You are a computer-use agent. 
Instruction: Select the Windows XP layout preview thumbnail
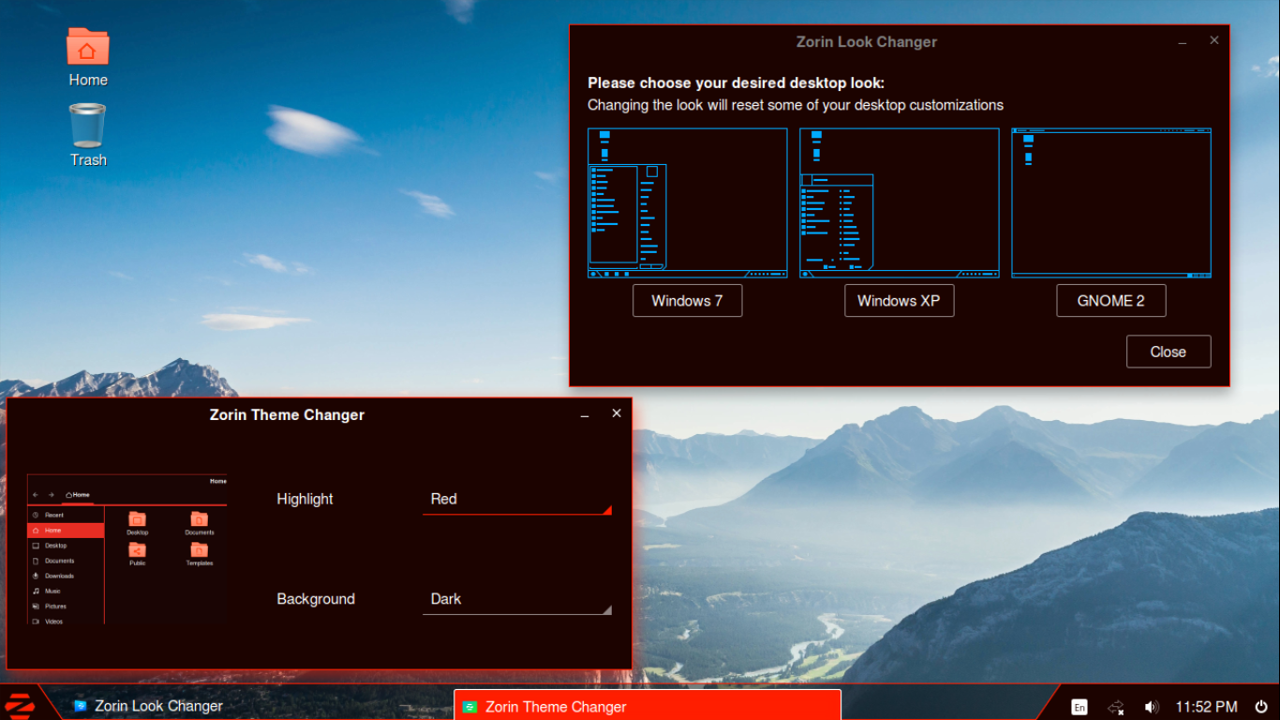tap(900, 203)
